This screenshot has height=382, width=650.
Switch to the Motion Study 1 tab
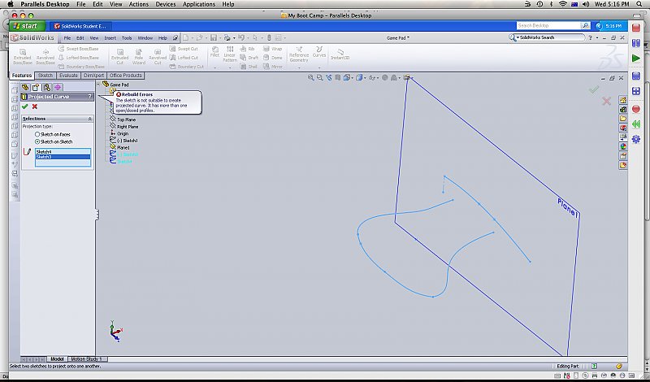88,358
